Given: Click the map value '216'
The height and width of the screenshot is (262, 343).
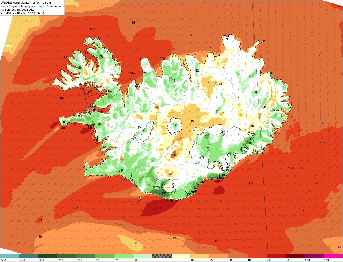Looking at the screenshot, I should click(x=217, y=181).
